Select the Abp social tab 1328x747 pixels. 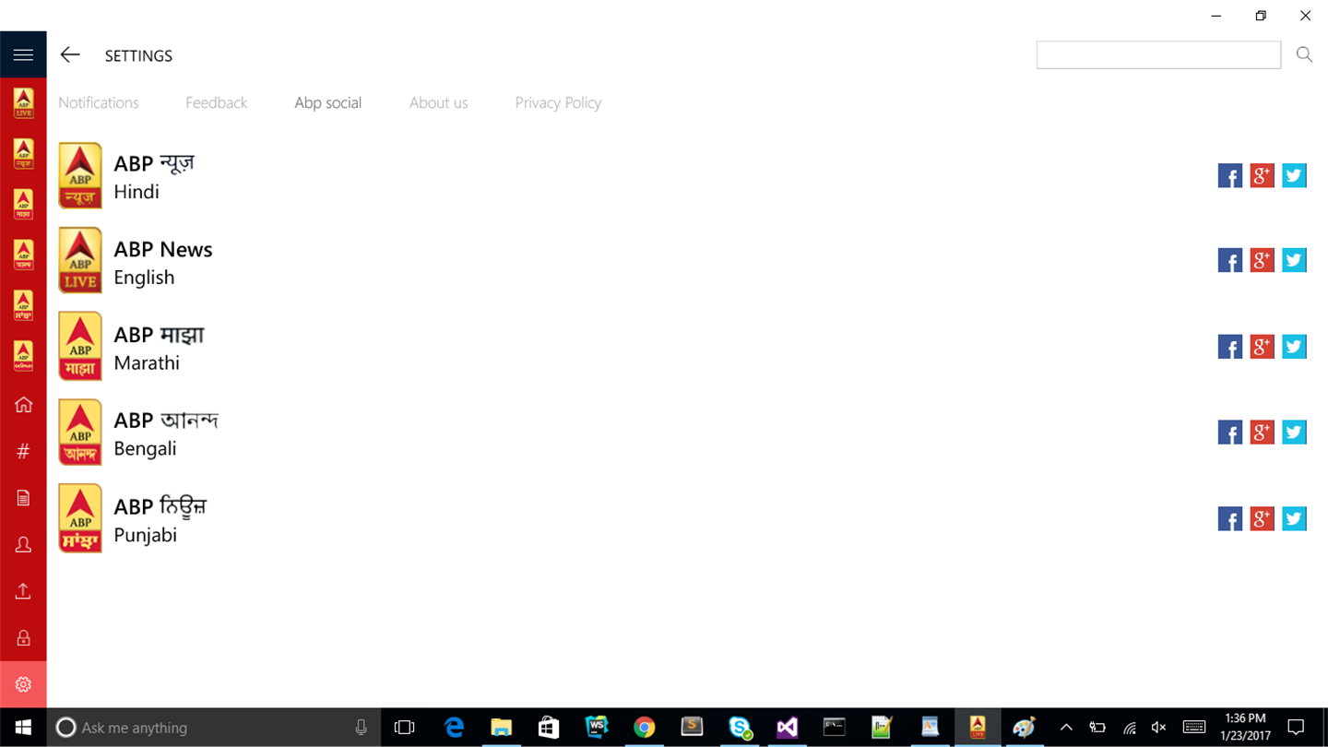(327, 102)
